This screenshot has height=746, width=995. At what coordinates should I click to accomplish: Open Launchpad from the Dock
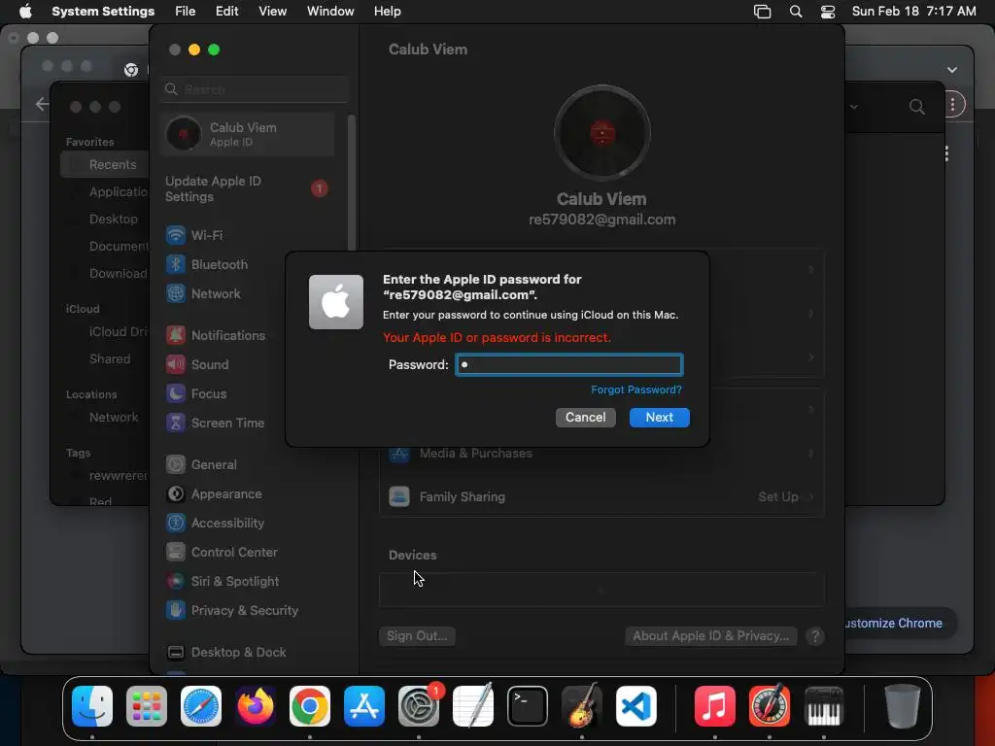[x=147, y=706]
